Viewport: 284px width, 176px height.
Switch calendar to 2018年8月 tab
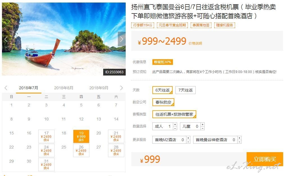pos(64,88)
